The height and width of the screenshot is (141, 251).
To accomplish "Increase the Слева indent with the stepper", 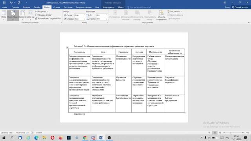I will tap(85, 14).
